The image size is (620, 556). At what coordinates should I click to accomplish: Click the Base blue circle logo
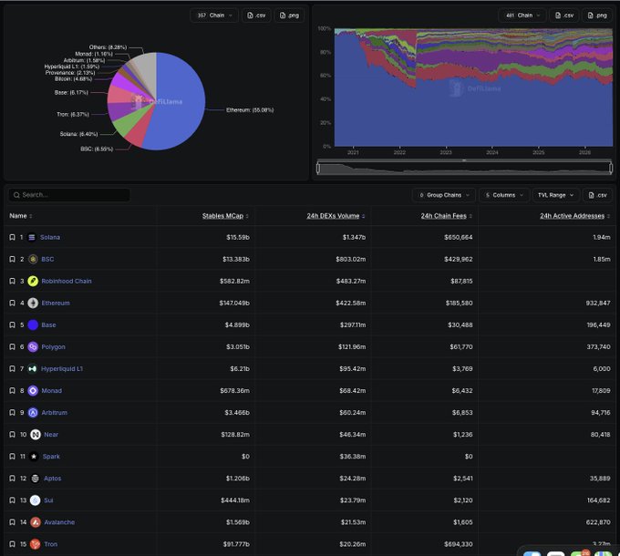coord(33,324)
